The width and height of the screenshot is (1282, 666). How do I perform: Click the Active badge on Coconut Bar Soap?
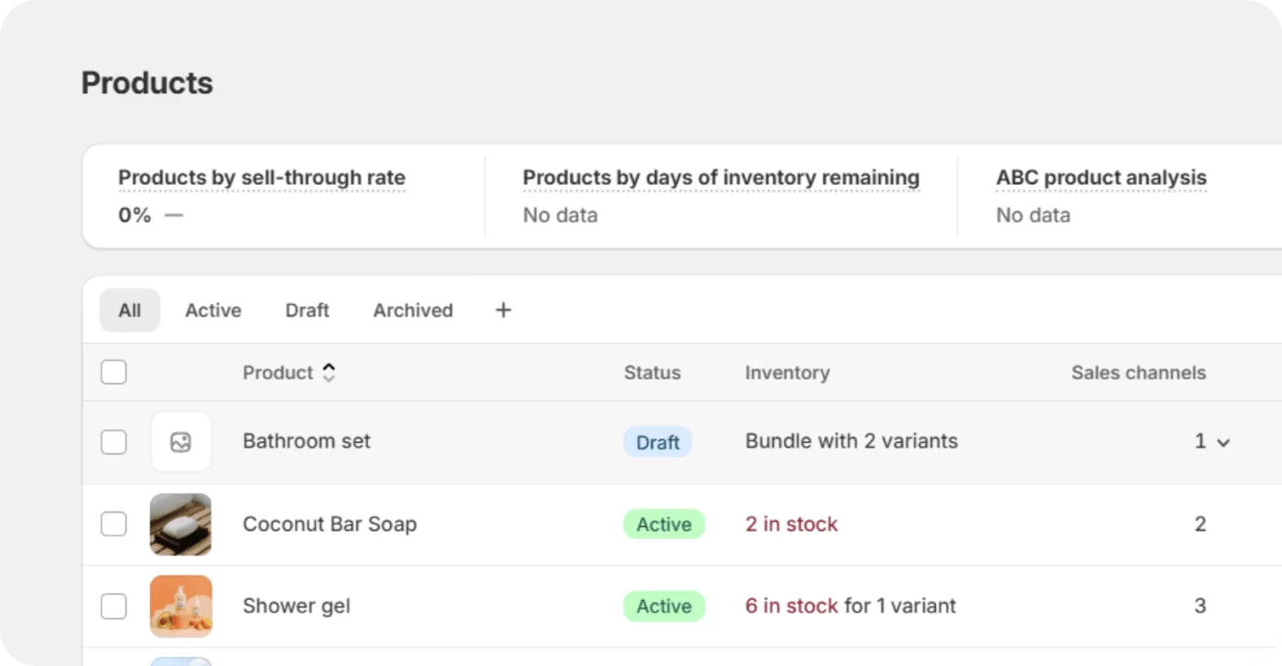664,524
